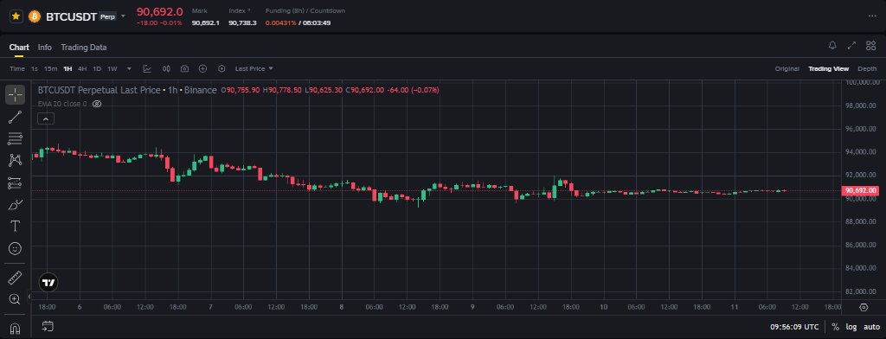
Task: Click the Perp badge next to BTCUSDT
Action: (107, 16)
